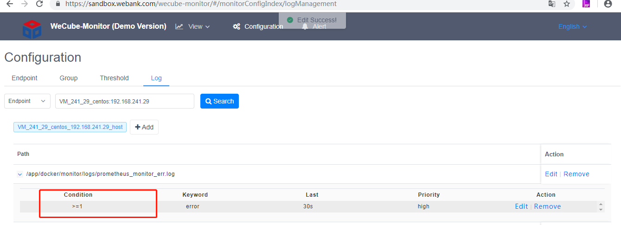Screen dimensions: 621x225
Task: Click the lock icon in address bar
Action: pyautogui.click(x=58, y=4)
